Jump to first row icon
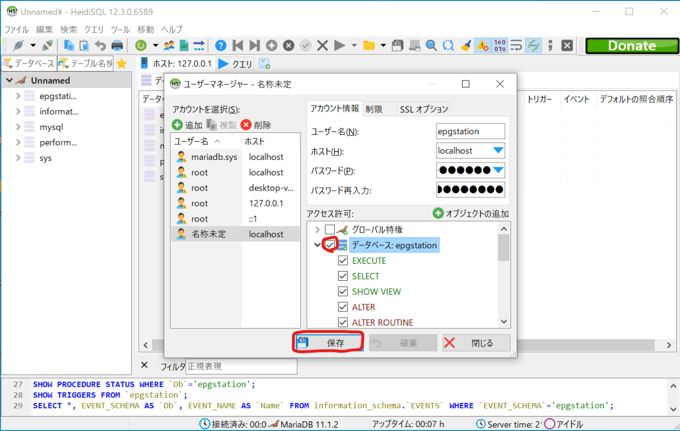The width and height of the screenshot is (680, 431). pyautogui.click(x=238, y=46)
